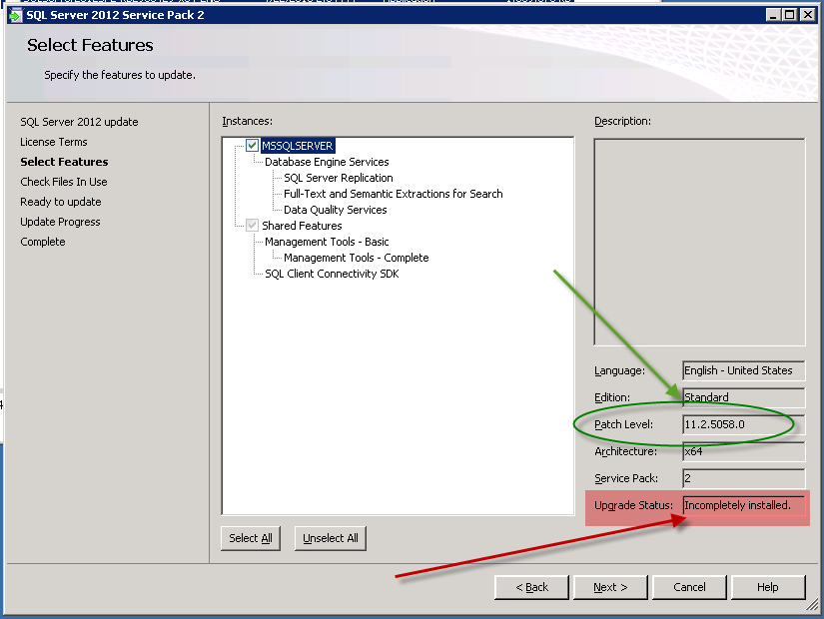Click the Complete step in sidebar
The image size is (824, 619).
click(43, 242)
